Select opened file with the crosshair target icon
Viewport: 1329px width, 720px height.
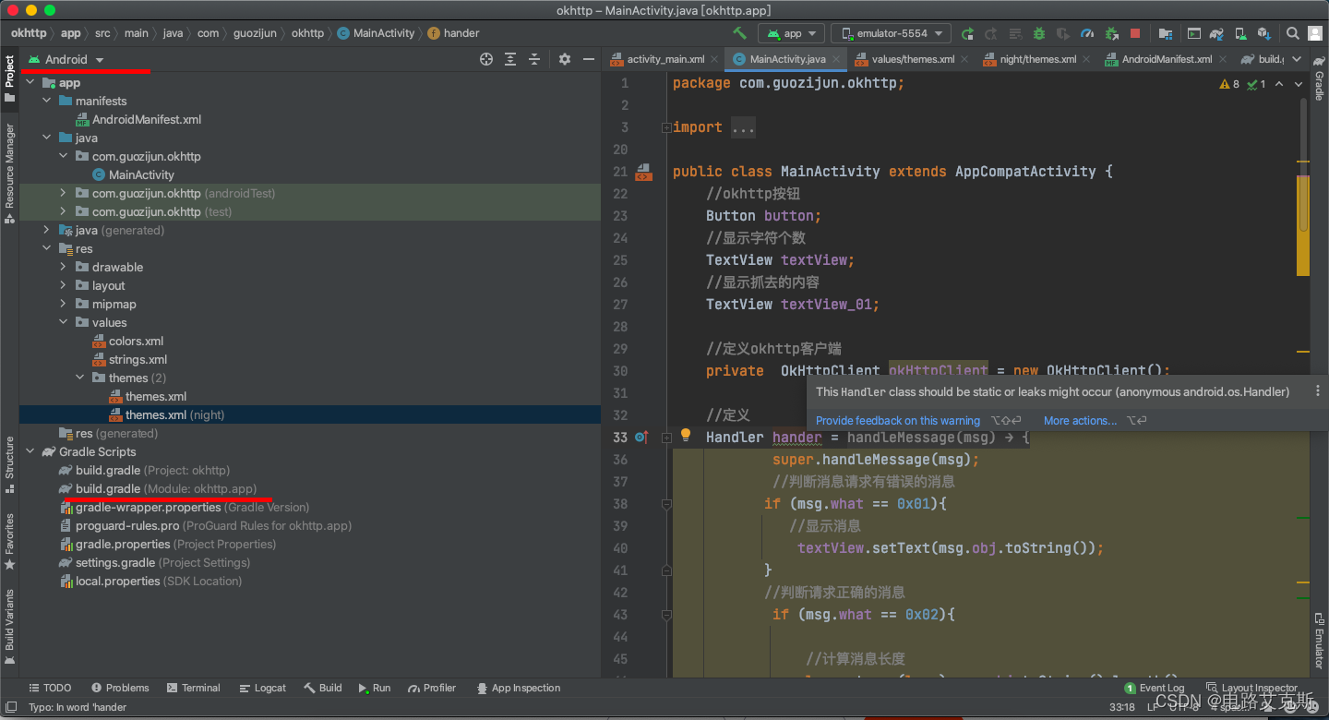point(486,59)
